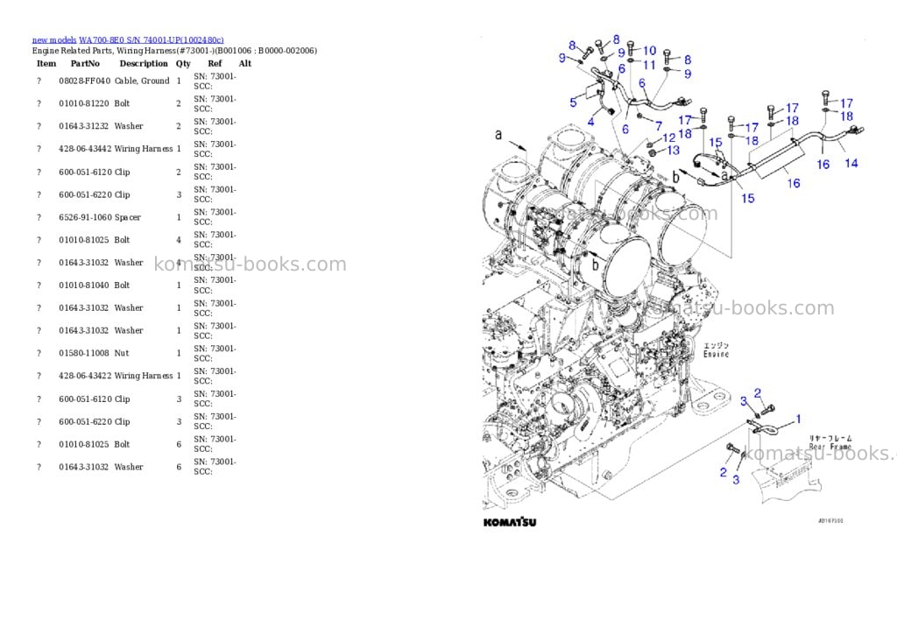This screenshot has height=635, width=897.
Task: Click the 'Ref' column header
Action: 215,63
